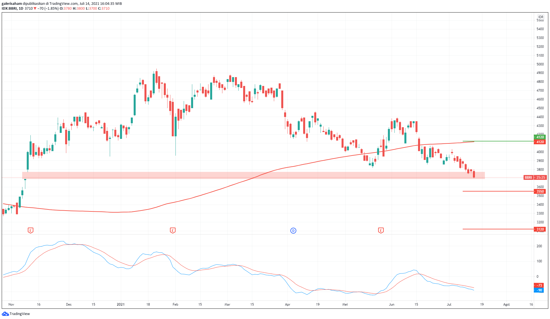This screenshot has height=319, width=550.
Task: Click the -73 indicator value label
Action: point(539,285)
